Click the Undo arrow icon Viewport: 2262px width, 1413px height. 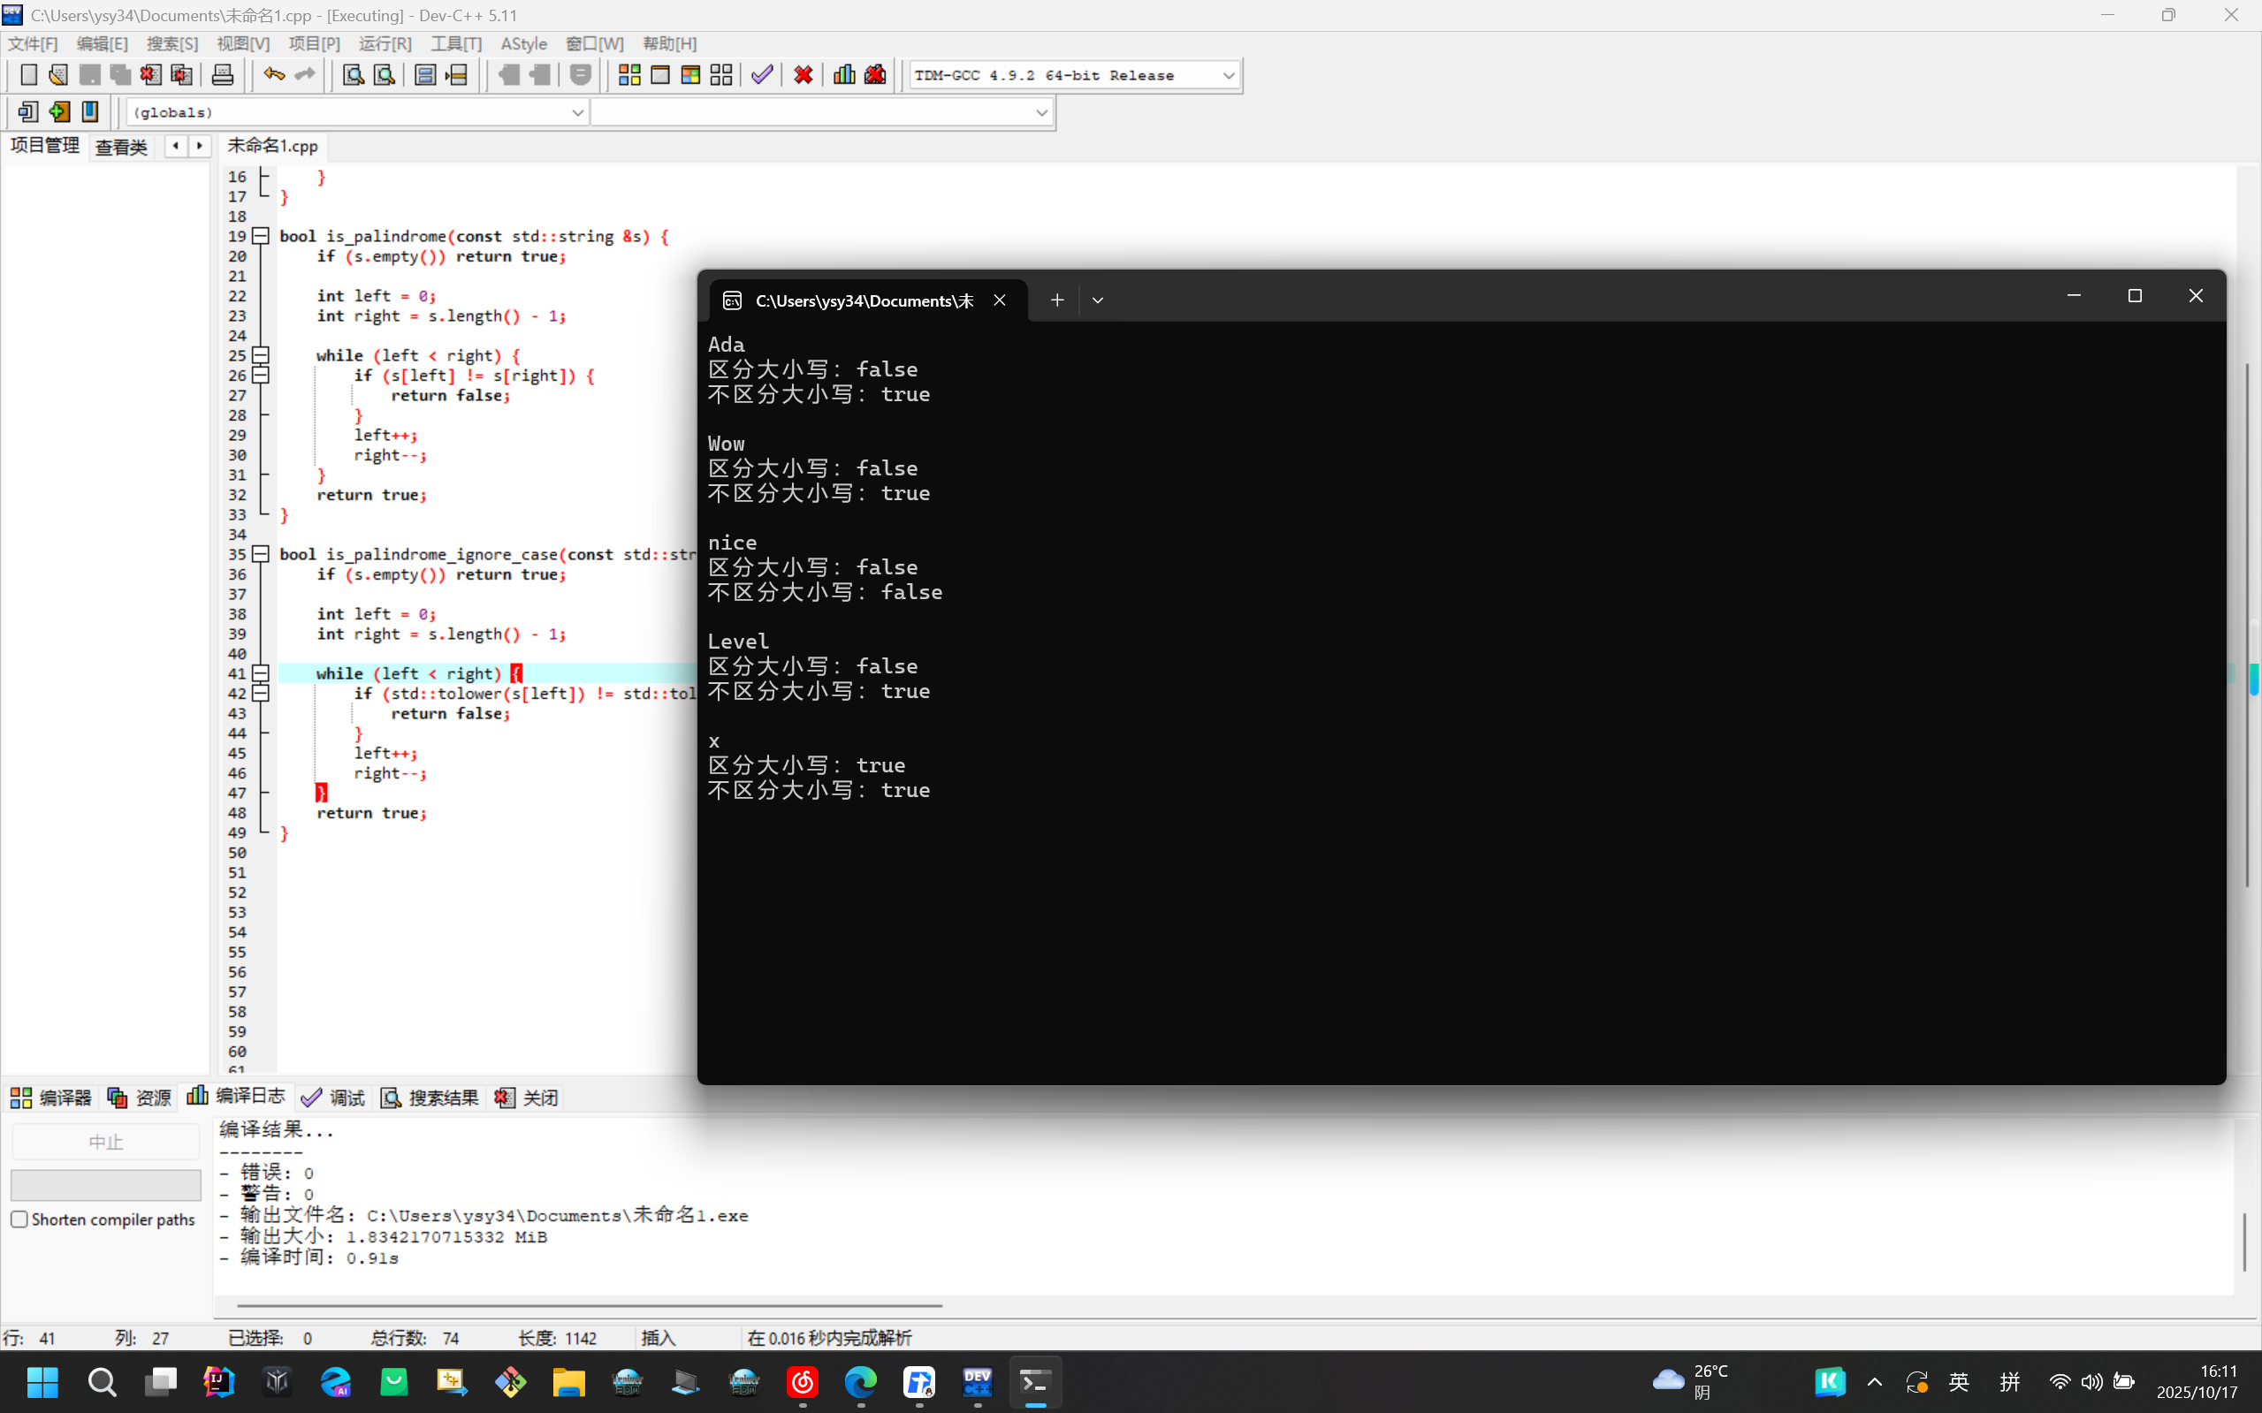pos(273,75)
